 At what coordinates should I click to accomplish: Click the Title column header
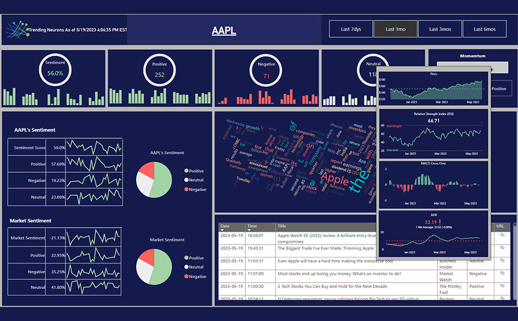click(282, 226)
